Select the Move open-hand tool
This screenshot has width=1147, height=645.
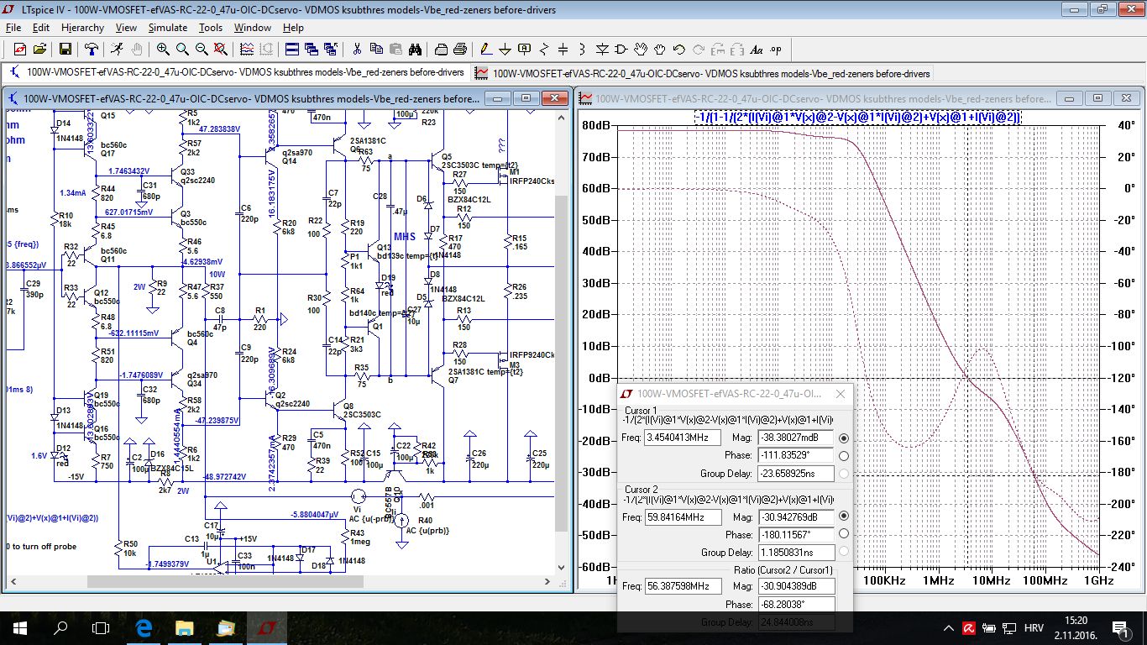(641, 49)
